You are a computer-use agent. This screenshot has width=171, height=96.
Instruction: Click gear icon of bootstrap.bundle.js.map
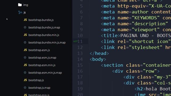click(25, 27)
